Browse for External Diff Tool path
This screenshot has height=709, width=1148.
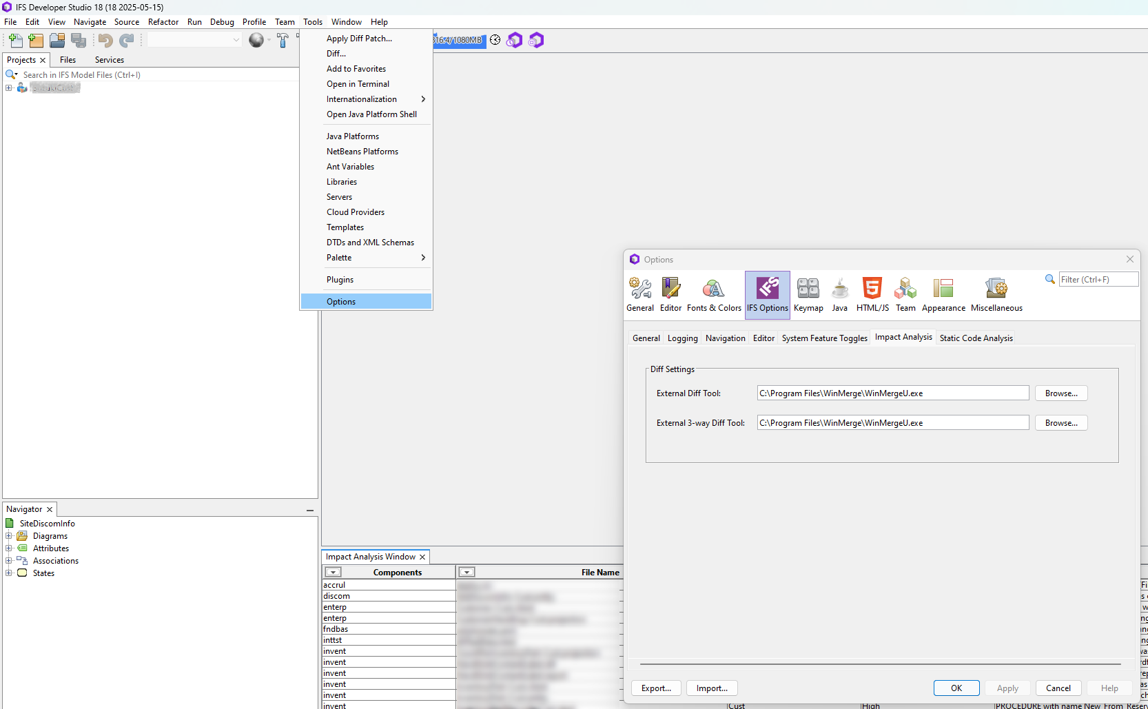click(x=1060, y=393)
